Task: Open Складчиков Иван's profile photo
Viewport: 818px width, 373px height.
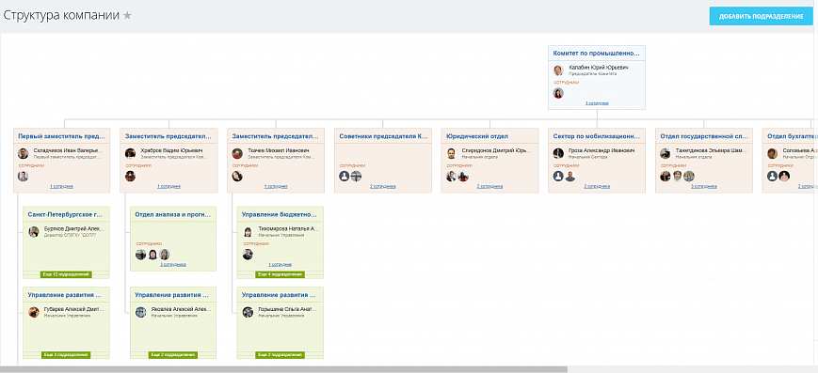Action: [x=23, y=154]
